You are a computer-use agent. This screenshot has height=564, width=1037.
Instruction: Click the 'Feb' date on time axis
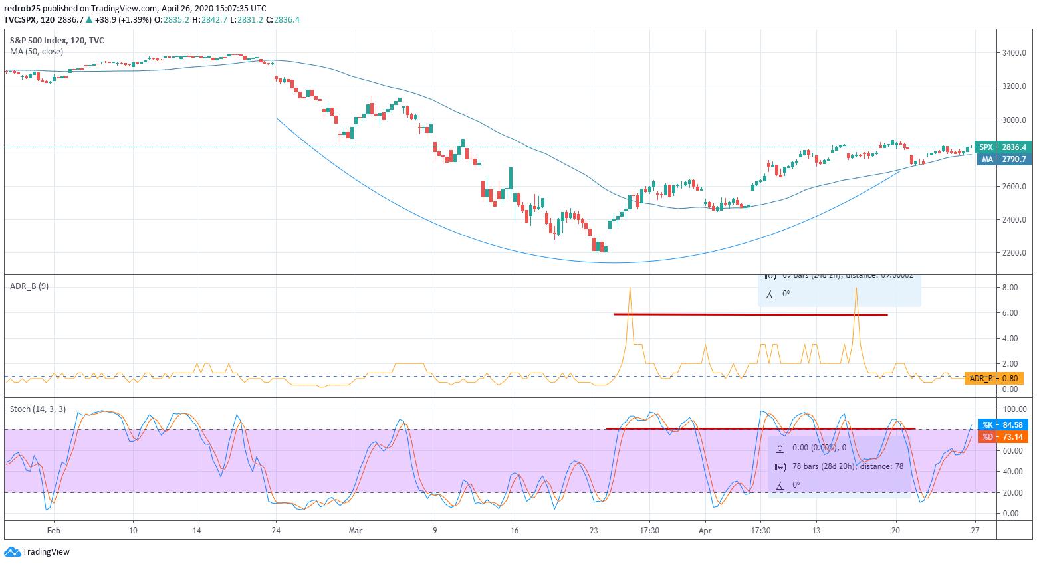54,531
